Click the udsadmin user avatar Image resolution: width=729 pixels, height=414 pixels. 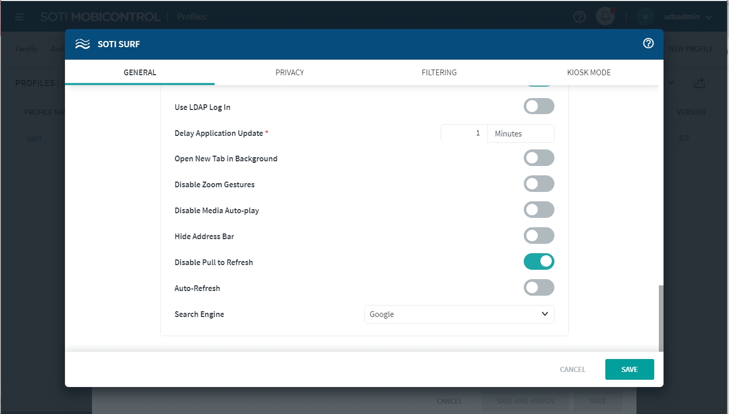pos(645,17)
